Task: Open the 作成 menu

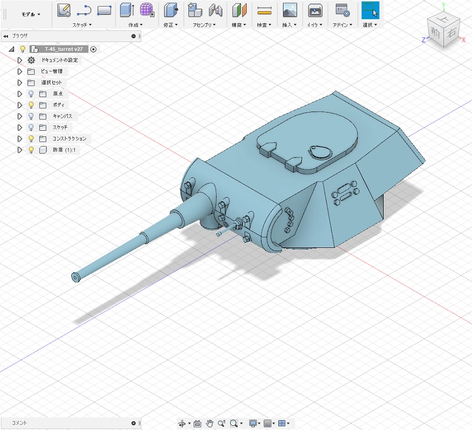Action: [136, 25]
